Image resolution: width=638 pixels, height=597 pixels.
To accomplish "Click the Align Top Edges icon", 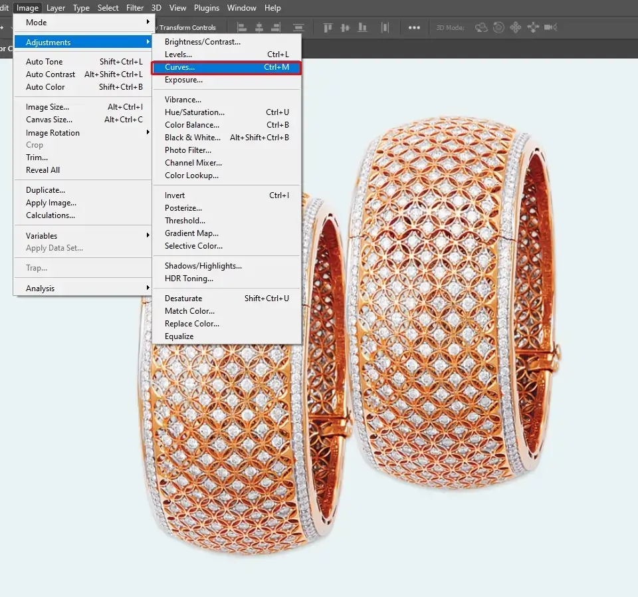I will 328,27.
